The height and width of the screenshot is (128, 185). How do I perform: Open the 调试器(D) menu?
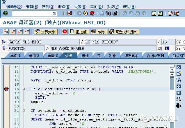pyautogui.click(x=14, y=7)
